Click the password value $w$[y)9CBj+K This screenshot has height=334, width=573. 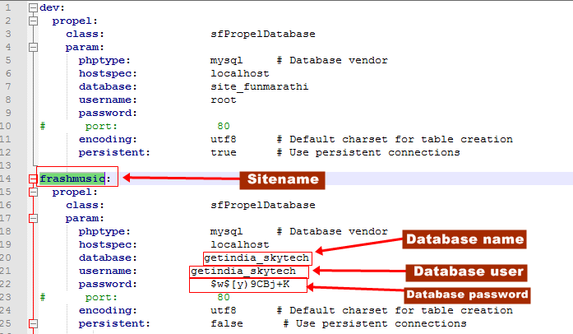tap(250, 285)
